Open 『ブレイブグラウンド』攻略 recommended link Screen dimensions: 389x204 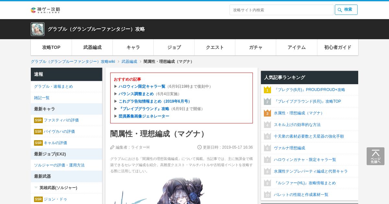pos(144,109)
